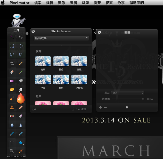This screenshot has height=159, width=163.
Task: Click the 100% opacity value field
Action: (x=150, y=99)
